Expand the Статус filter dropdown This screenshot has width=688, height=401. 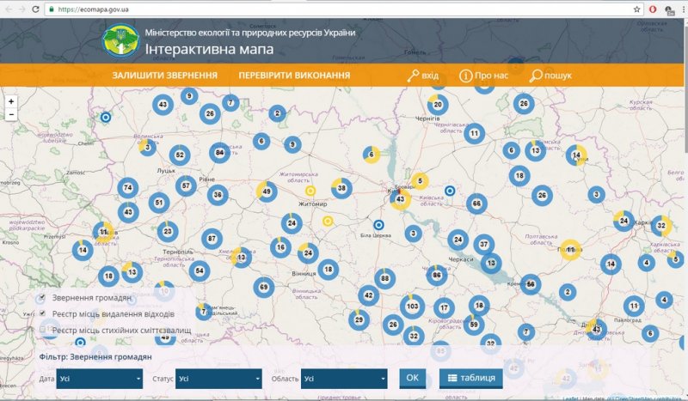tap(218, 378)
